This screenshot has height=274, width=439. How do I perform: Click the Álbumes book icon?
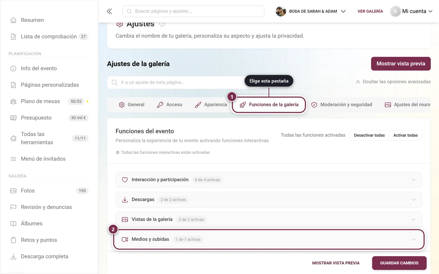pos(13,224)
